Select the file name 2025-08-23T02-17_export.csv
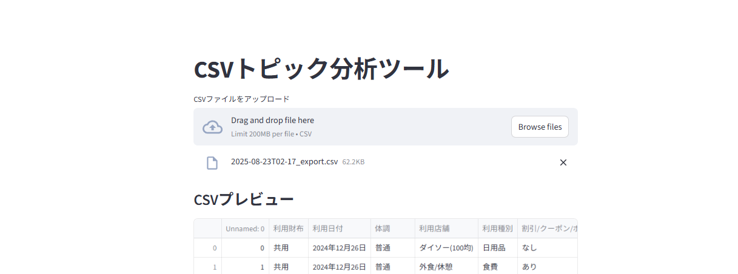 click(x=284, y=162)
